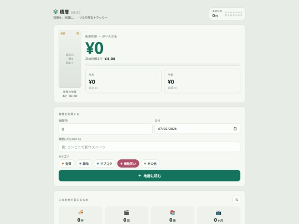The height and width of the screenshot is (224, 299).
Task: Click the 地層に積む submit button
Action: [x=149, y=176]
